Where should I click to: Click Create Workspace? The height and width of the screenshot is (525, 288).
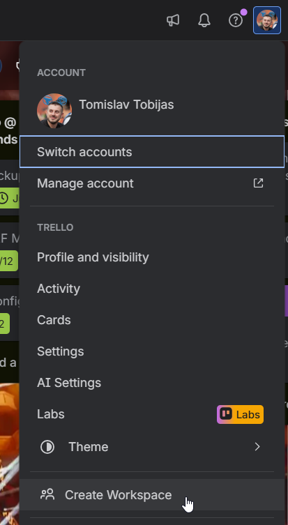pyautogui.click(x=152, y=494)
